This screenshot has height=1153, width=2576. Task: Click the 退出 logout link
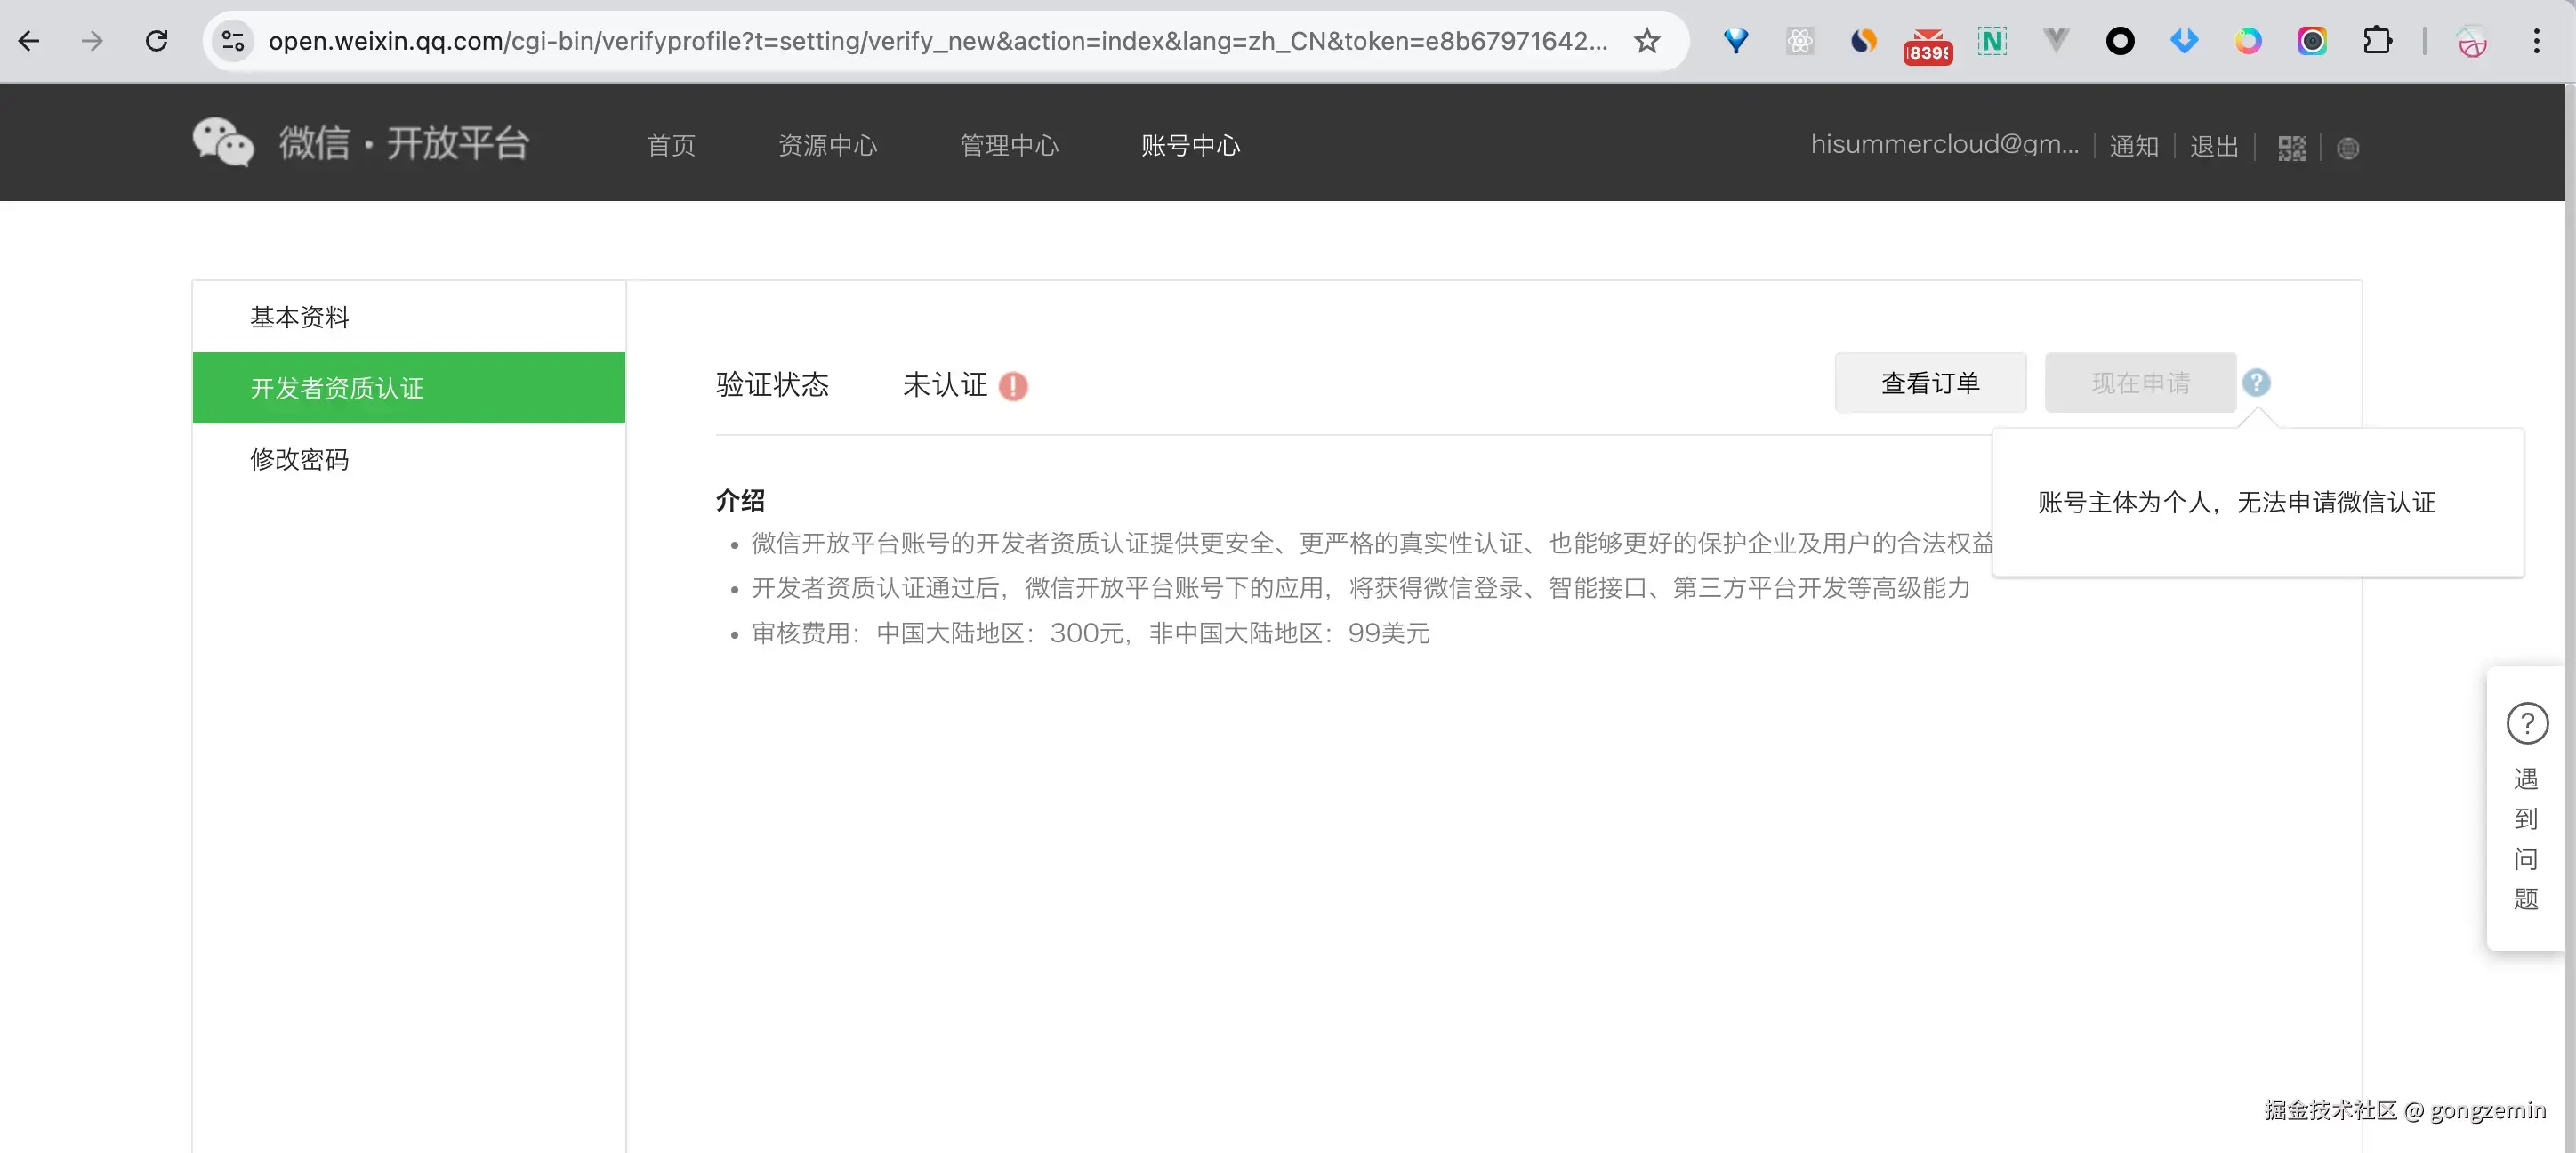click(x=2213, y=147)
